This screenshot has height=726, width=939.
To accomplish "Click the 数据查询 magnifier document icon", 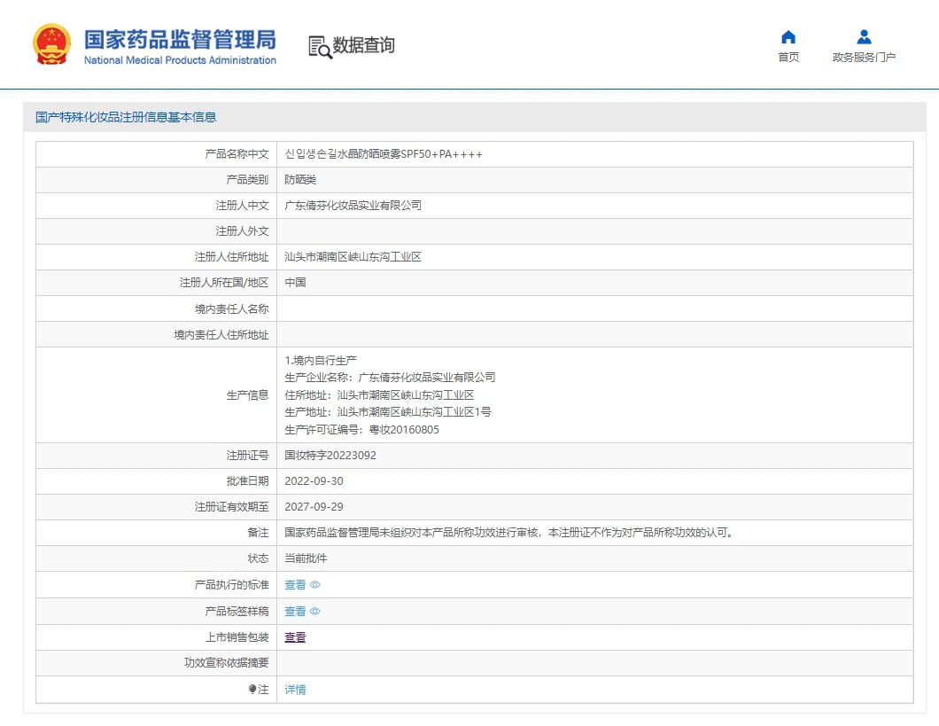I will click(x=320, y=47).
